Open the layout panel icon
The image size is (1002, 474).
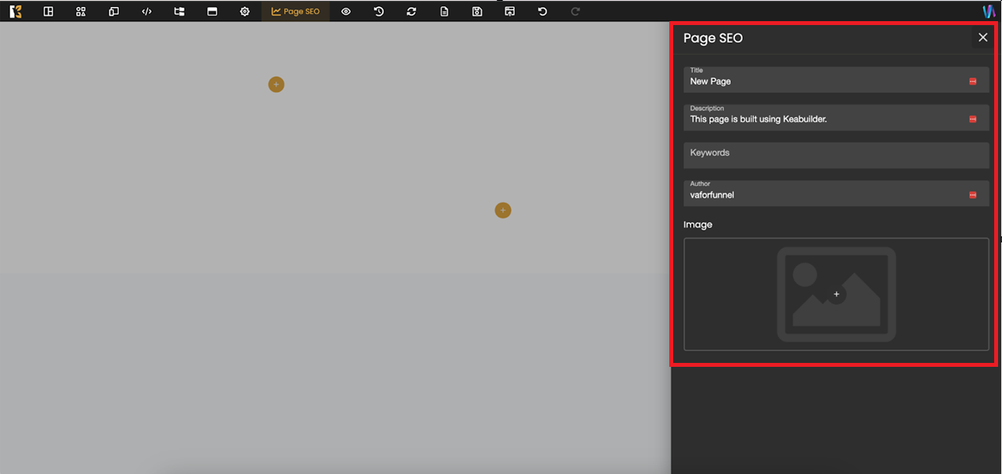click(x=49, y=12)
